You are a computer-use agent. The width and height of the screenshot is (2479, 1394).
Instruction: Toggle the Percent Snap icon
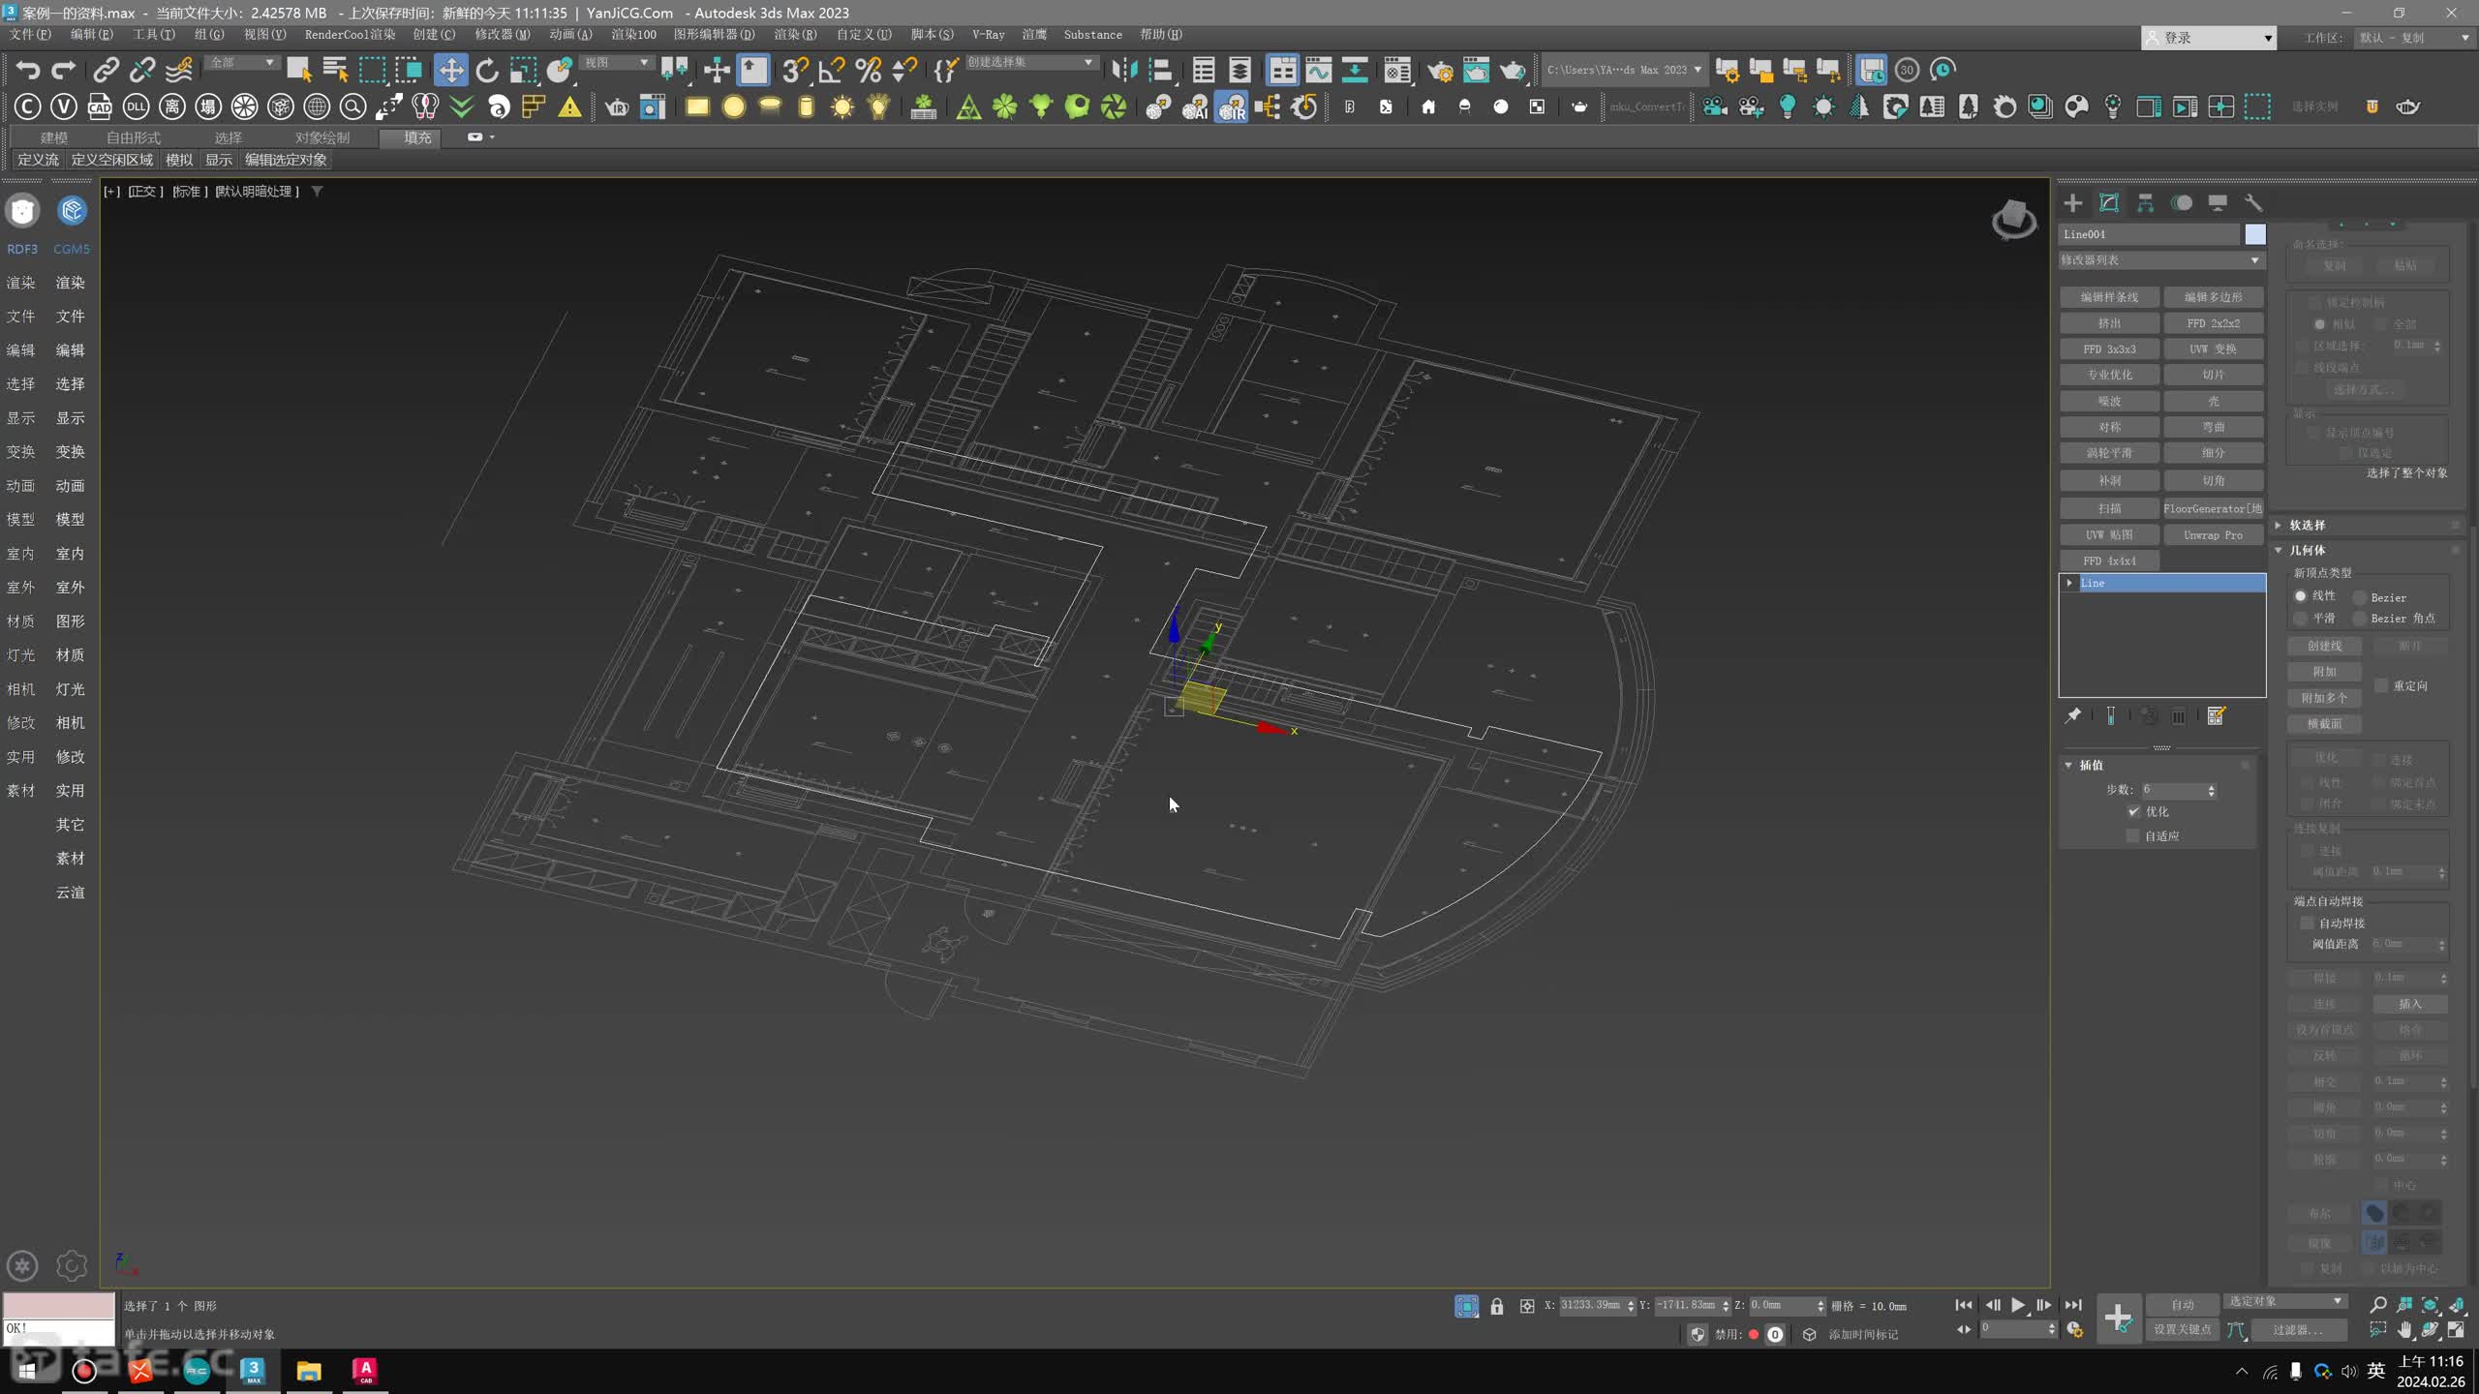[868, 70]
